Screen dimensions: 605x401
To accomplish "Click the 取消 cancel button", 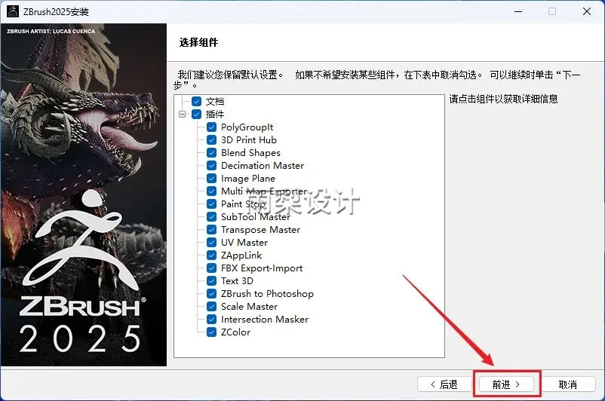I will click(568, 384).
